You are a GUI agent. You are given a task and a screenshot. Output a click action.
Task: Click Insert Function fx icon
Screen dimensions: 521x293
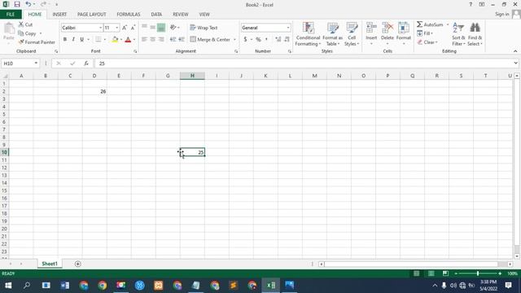pos(86,63)
